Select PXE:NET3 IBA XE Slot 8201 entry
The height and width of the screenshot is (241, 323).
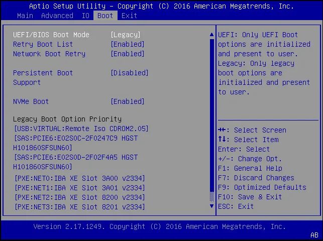tap(80, 207)
